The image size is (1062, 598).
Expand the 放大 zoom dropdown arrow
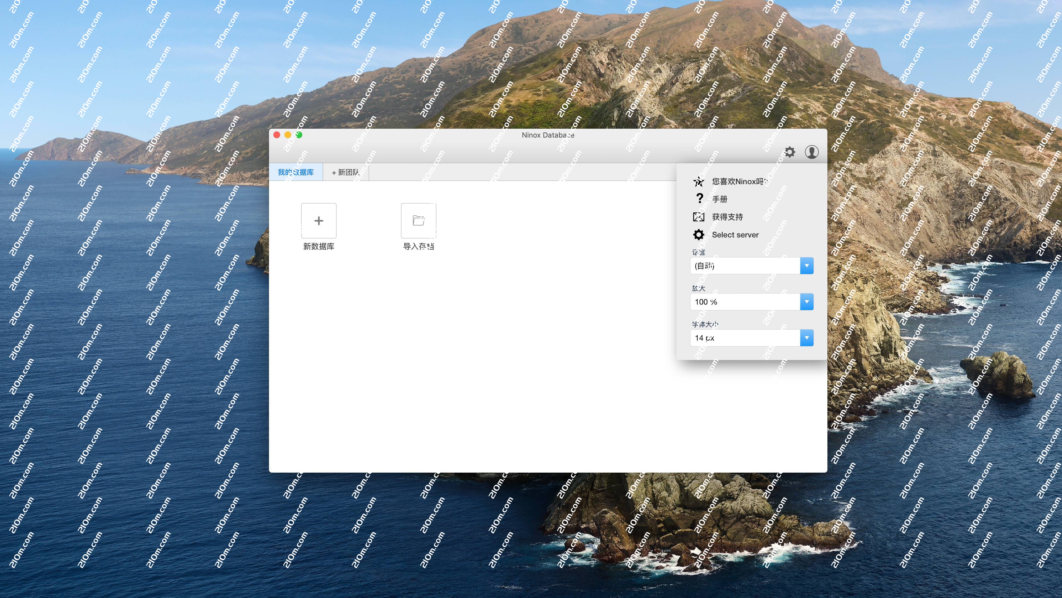coord(806,302)
